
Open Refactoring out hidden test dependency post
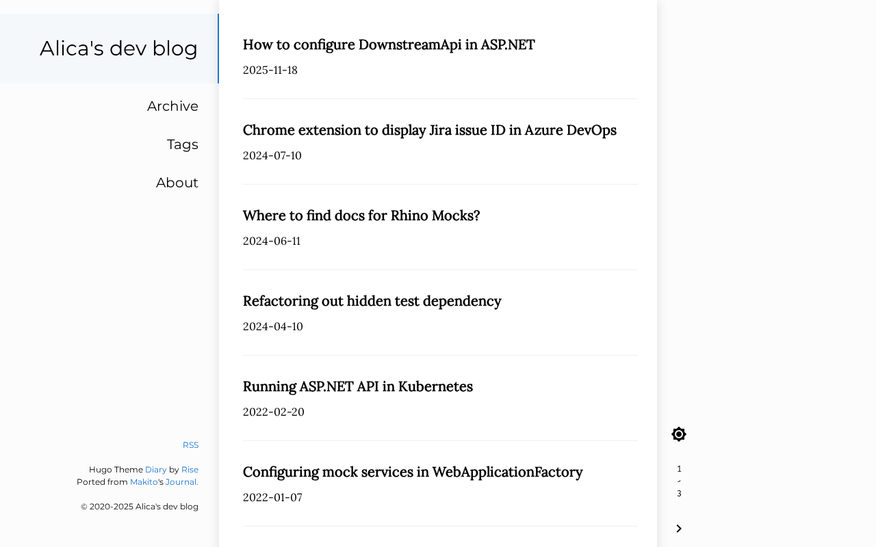click(372, 301)
